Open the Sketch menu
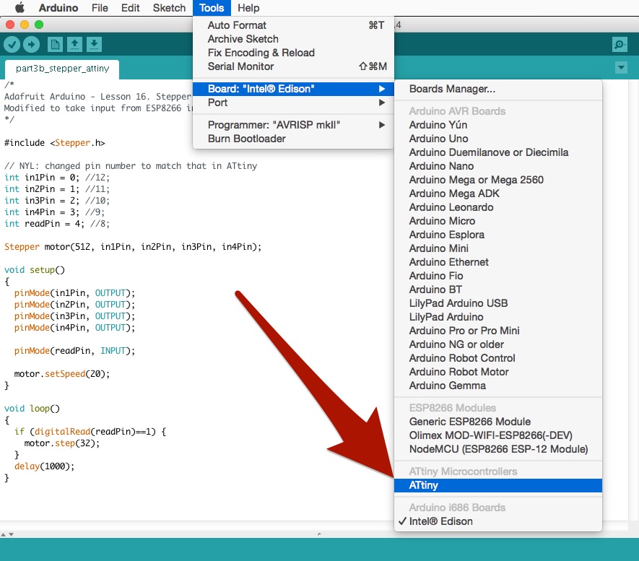Screen dimensions: 639x561 point(169,8)
